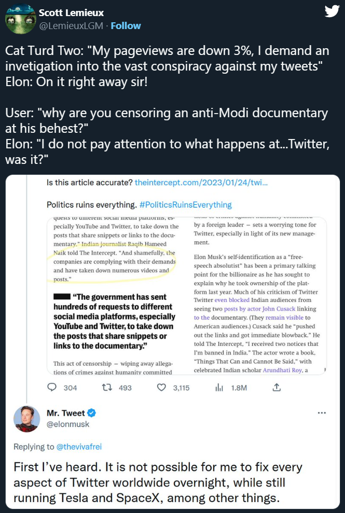Open Scott Lemieux's profile avatar
Image resolution: width=345 pixels, height=513 pixels.
pos(20,19)
